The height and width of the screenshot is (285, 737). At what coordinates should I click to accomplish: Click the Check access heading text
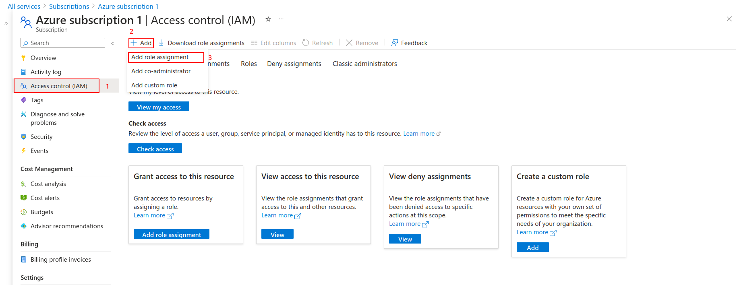[147, 123]
